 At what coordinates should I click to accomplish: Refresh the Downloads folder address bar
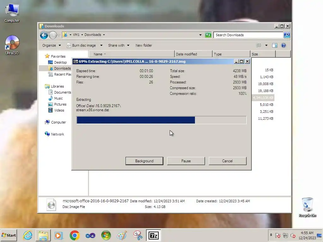tap(208, 35)
